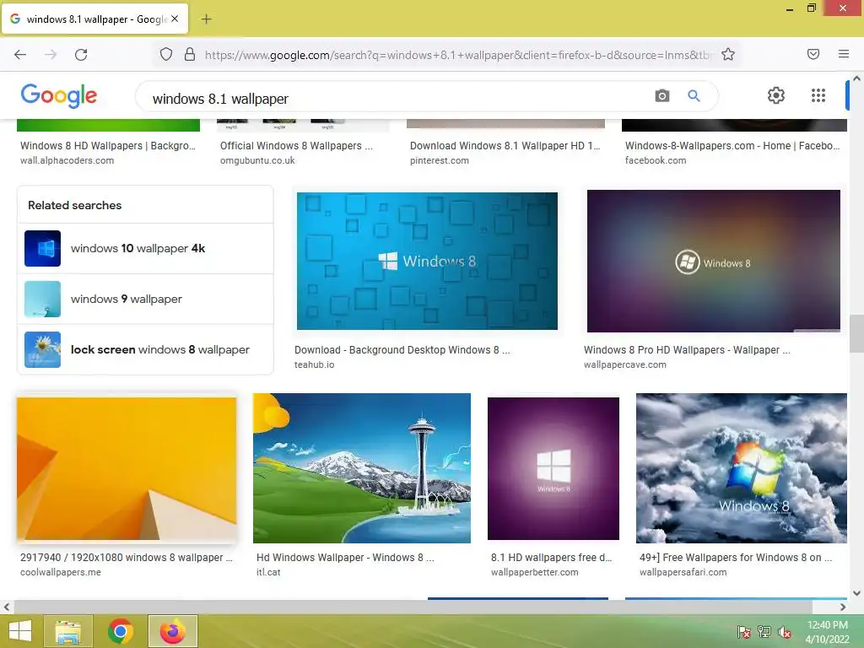Open the Save to Pocket icon
The width and height of the screenshot is (864, 648).
click(x=813, y=54)
